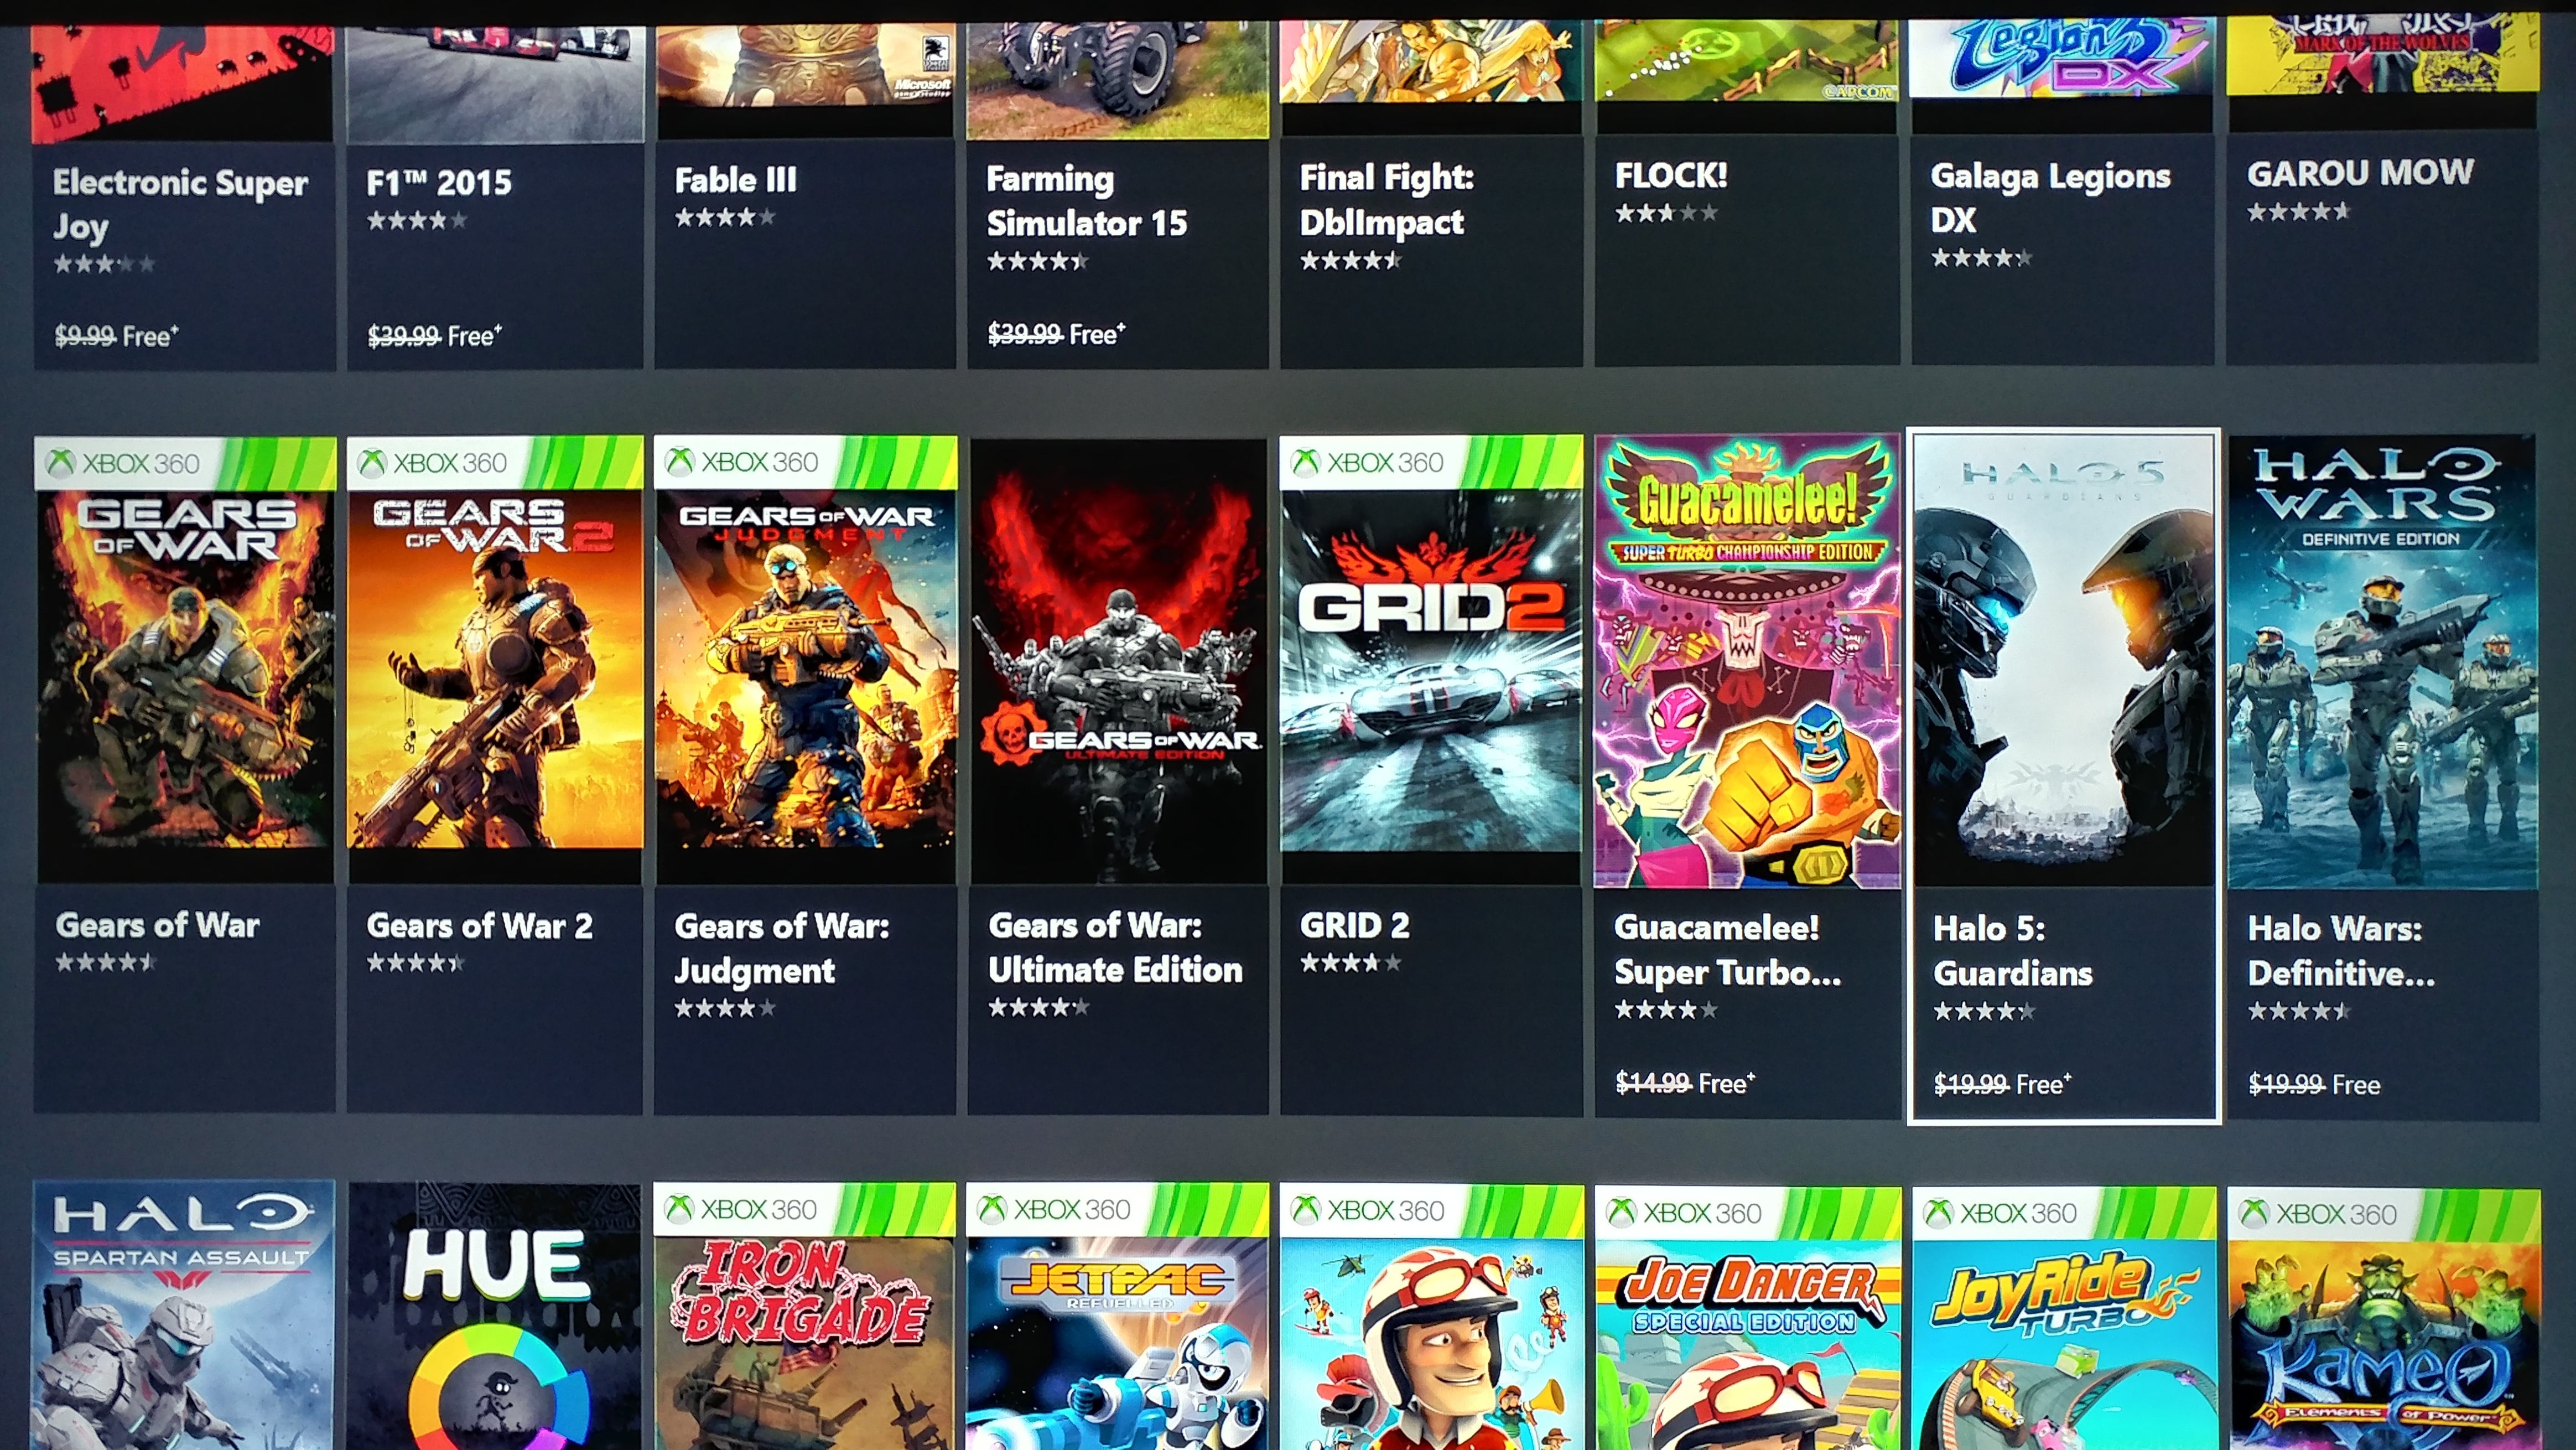Select the Jetpac Refuelled game tile
Screen dimensions: 2576x1450
[1118, 1317]
